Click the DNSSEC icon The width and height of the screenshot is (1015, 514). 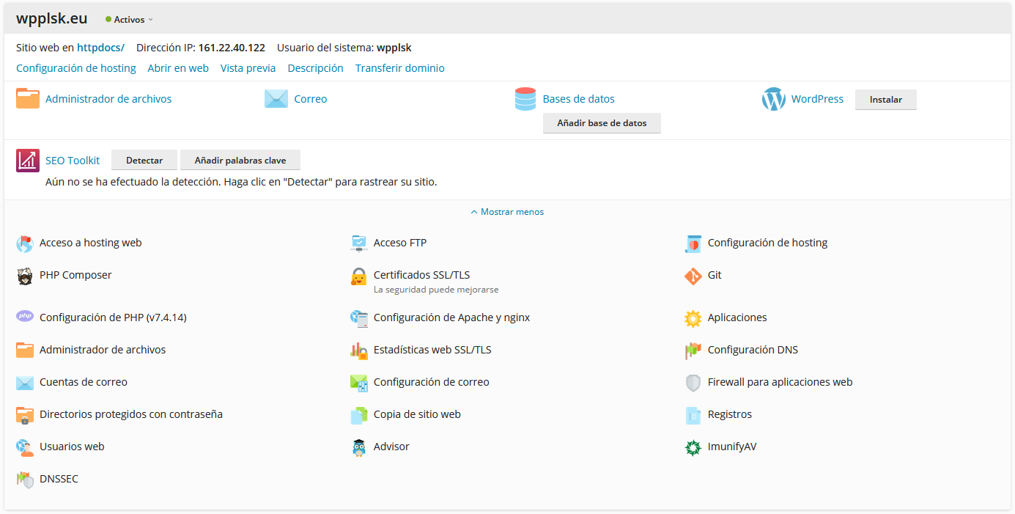[x=25, y=480]
